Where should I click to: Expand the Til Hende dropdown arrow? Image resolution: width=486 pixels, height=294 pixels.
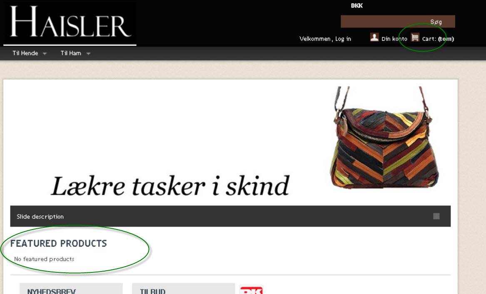point(45,54)
